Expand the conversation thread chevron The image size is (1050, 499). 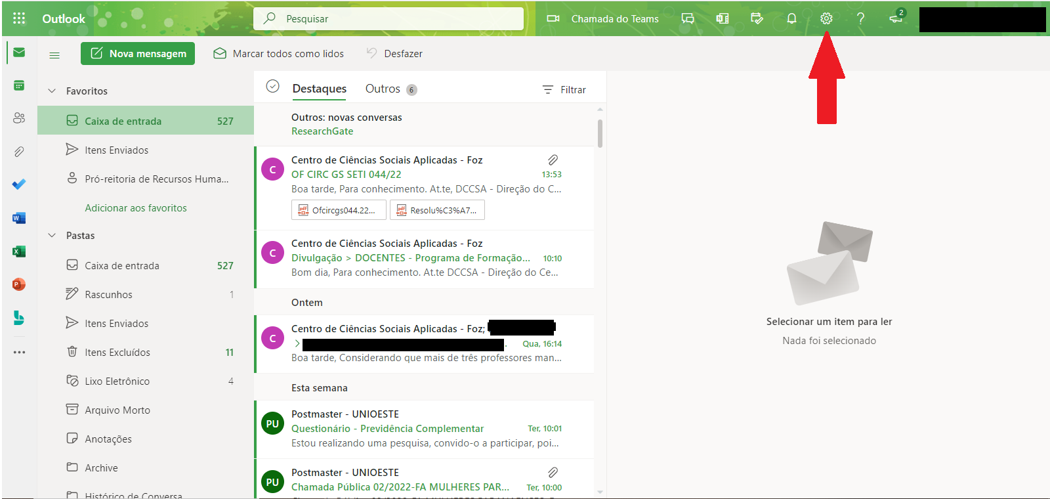pyautogui.click(x=297, y=343)
